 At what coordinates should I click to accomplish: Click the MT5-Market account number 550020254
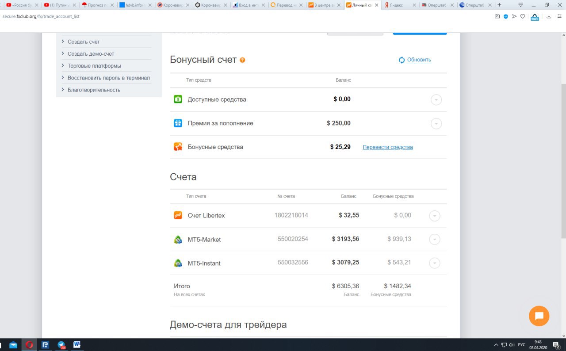293,239
